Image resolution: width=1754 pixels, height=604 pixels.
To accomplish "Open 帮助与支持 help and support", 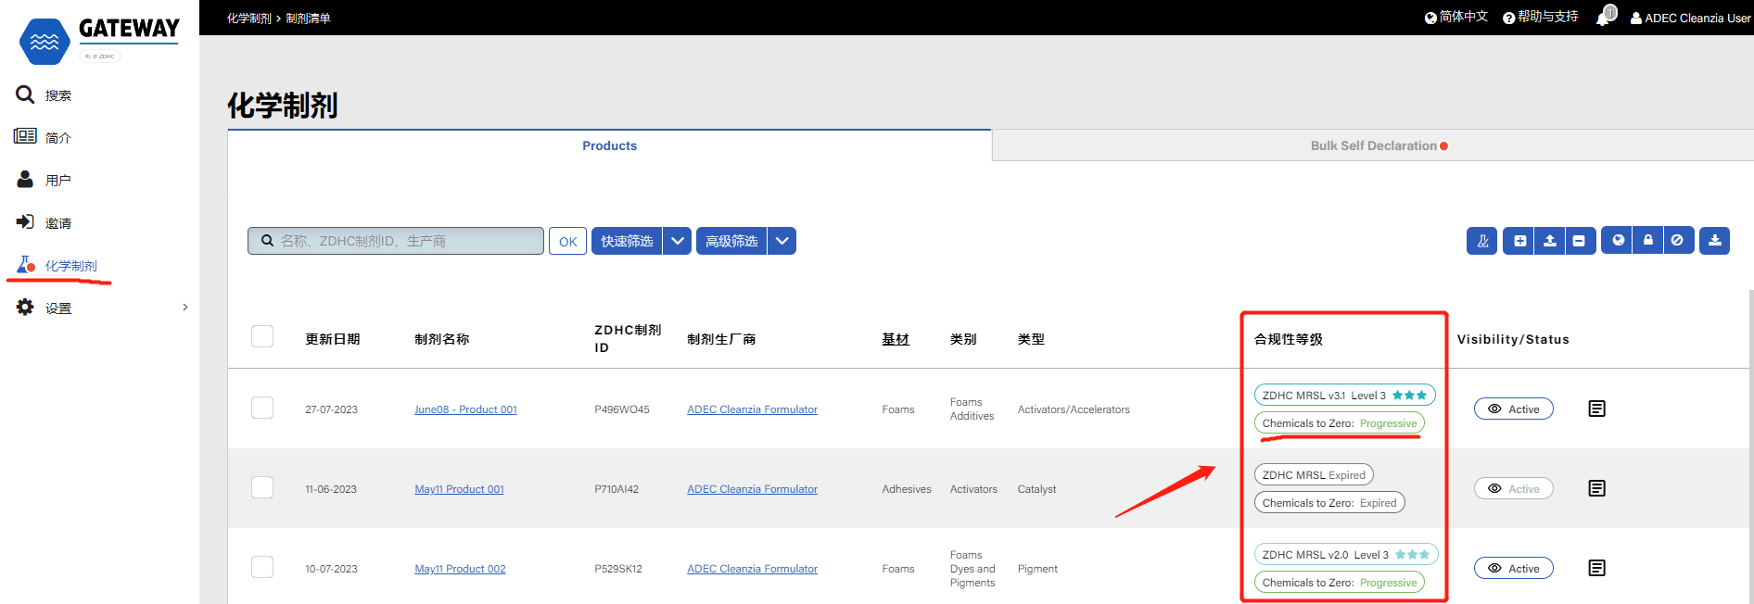I will click(1540, 17).
